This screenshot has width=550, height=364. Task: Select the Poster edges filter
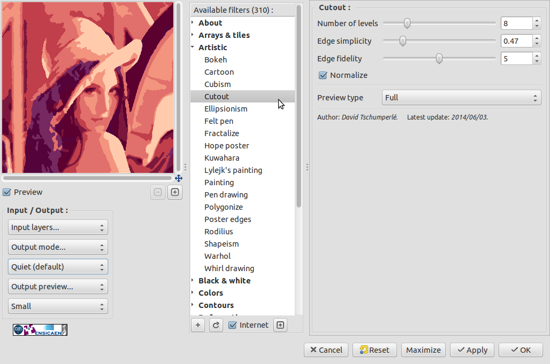pyautogui.click(x=227, y=219)
